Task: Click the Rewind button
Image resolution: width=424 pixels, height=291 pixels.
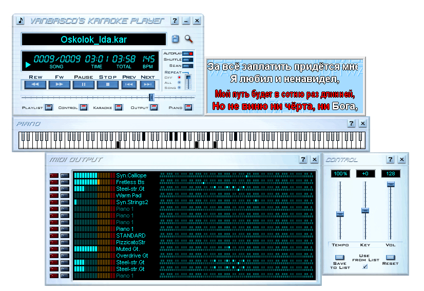Action: [x=35, y=84]
